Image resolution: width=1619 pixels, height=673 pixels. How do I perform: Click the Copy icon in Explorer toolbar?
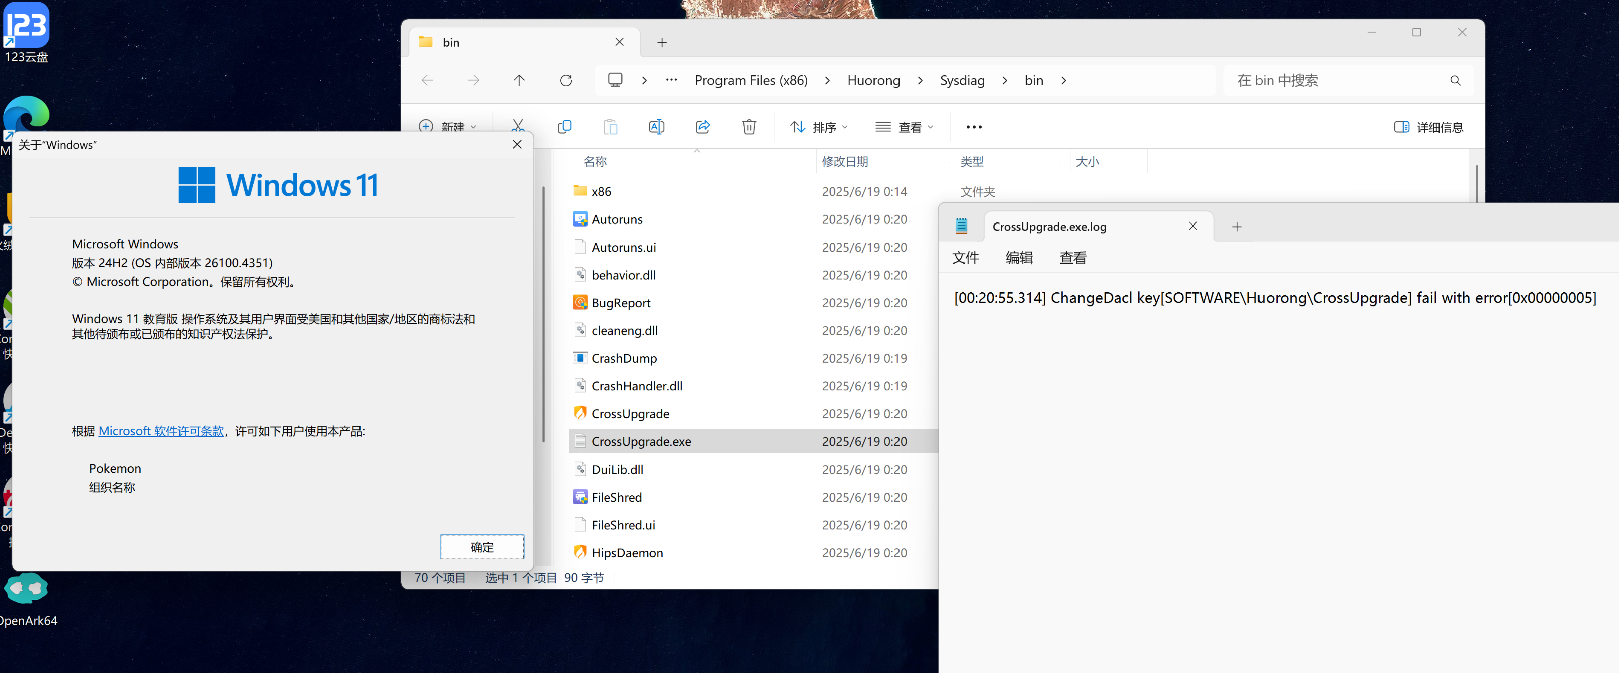click(x=565, y=127)
